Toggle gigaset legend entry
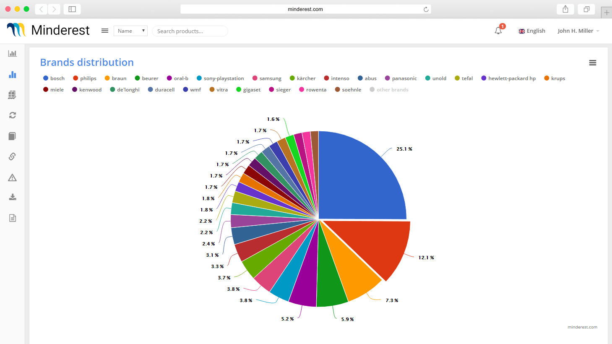 (248, 90)
